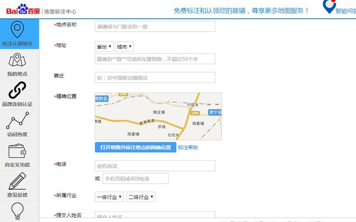Screen dimensions: 356x222
Task: Click 打开地图并标注地点的精确位置 button
Action: pos(136,147)
